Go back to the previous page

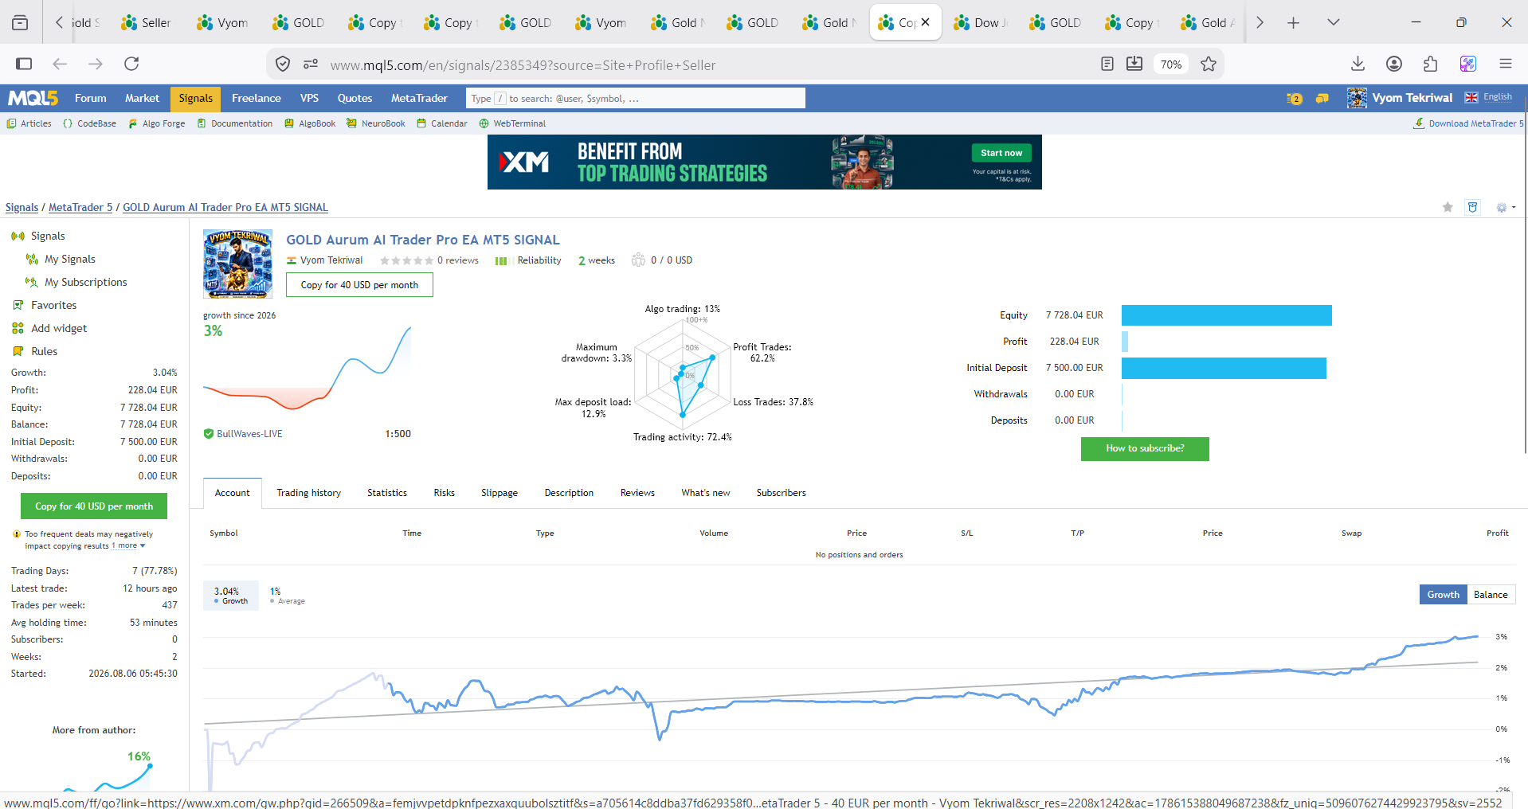tap(60, 64)
